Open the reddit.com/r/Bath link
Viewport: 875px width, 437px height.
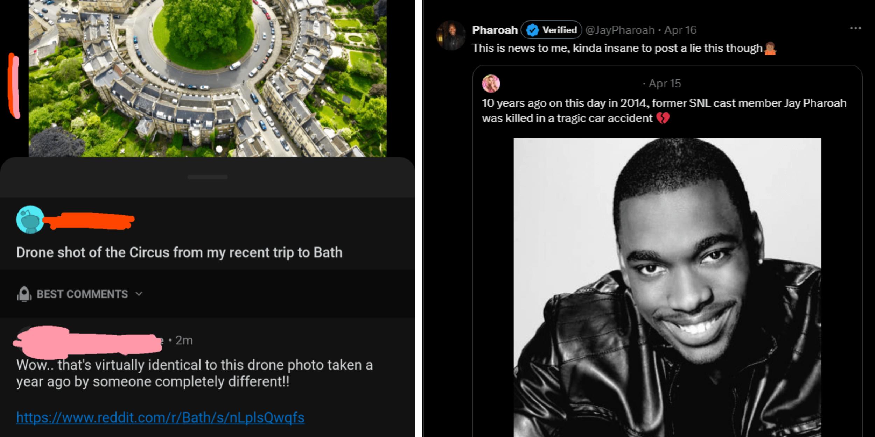tap(159, 417)
